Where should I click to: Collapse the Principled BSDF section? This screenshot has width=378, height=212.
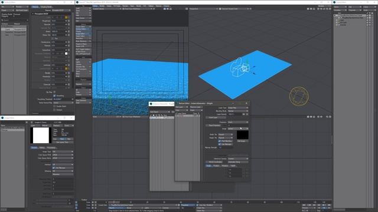coord(33,14)
